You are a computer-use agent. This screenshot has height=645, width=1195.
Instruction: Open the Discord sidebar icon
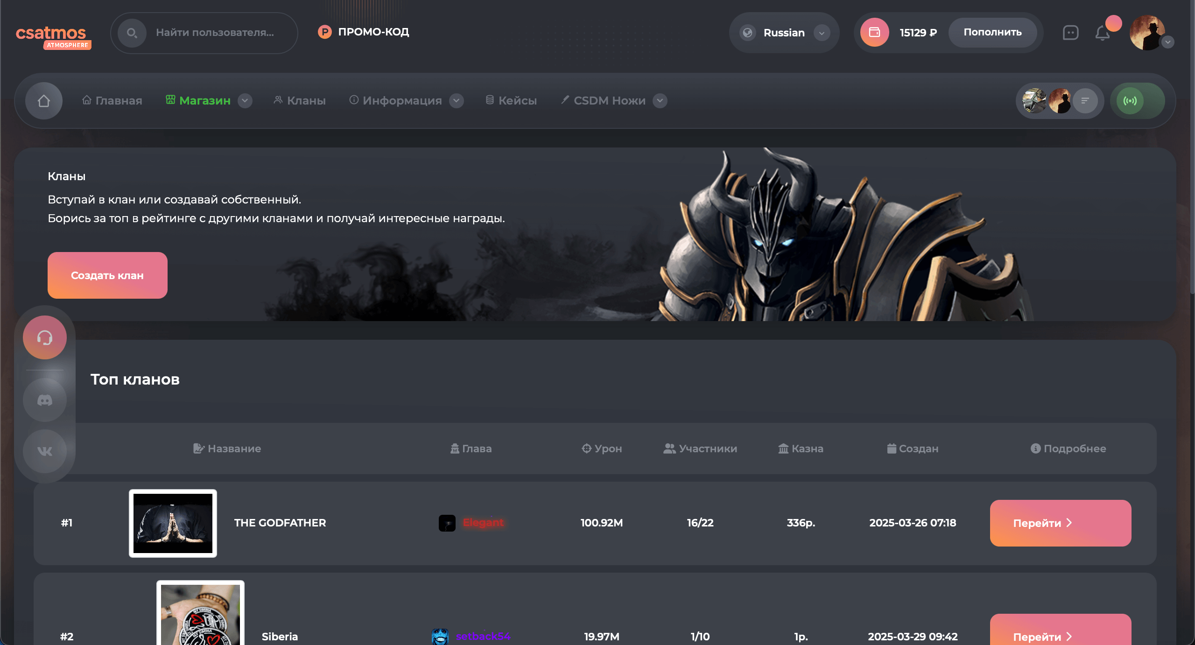pos(45,400)
